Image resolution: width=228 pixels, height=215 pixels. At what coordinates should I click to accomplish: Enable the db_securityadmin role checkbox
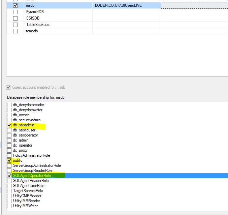click(x=9, y=120)
